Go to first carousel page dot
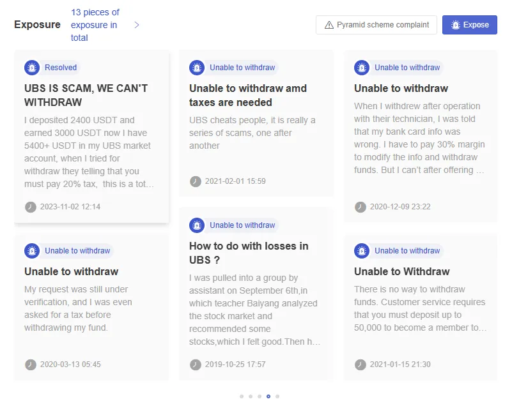Image resolution: width=512 pixels, height=406 pixels. click(242, 396)
